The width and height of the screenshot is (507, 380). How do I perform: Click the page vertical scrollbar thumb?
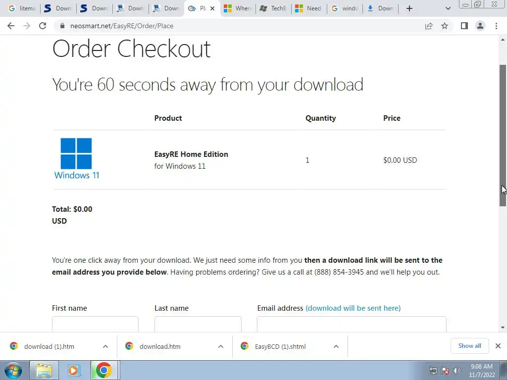click(503, 135)
